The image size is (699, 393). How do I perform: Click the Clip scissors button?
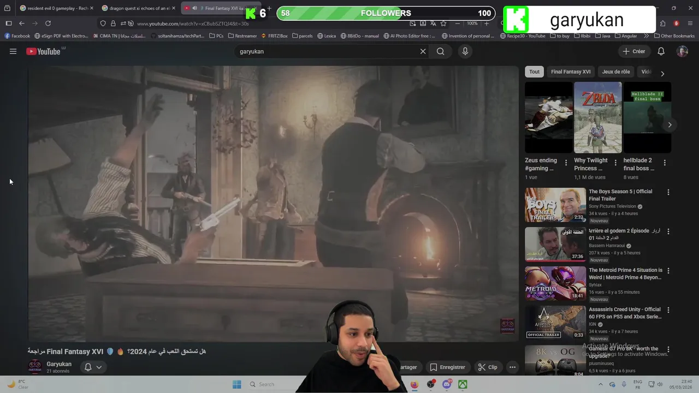[x=487, y=367]
